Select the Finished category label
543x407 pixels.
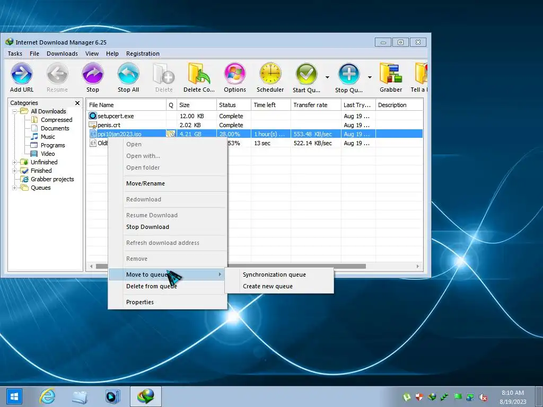coord(41,171)
